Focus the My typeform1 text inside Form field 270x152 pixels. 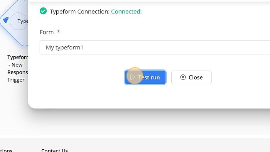click(64, 47)
